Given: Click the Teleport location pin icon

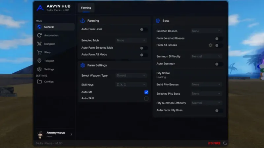Looking at the screenshot, I should tap(39, 61).
